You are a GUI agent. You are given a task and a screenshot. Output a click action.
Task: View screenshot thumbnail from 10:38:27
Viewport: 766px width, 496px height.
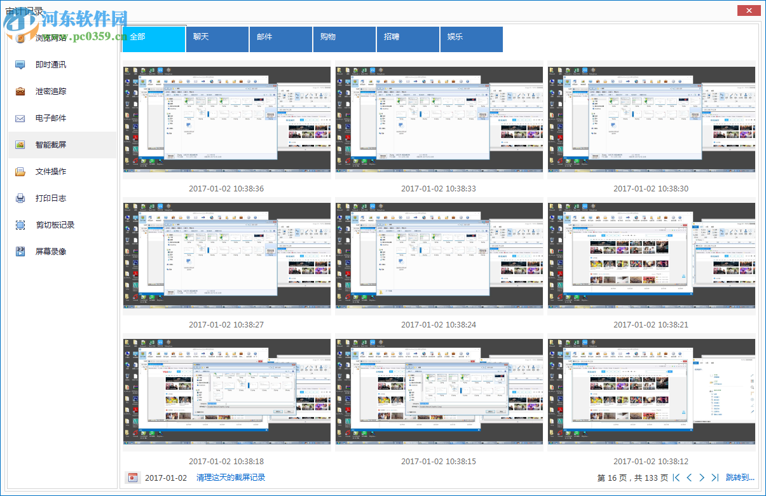point(227,255)
